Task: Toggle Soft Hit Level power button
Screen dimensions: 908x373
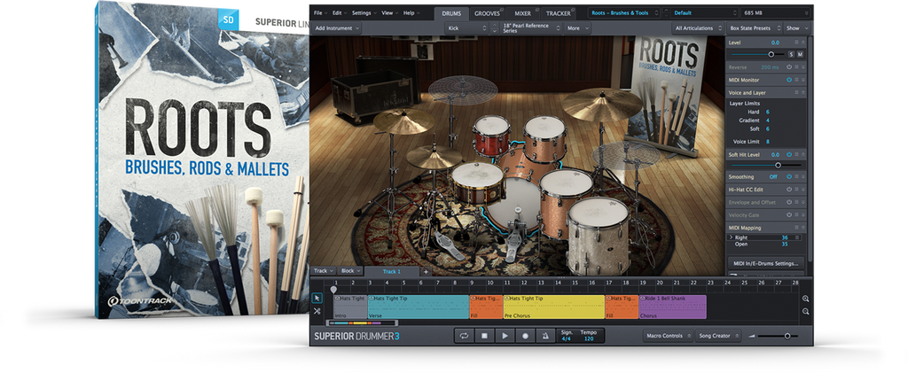Action: 789,154
